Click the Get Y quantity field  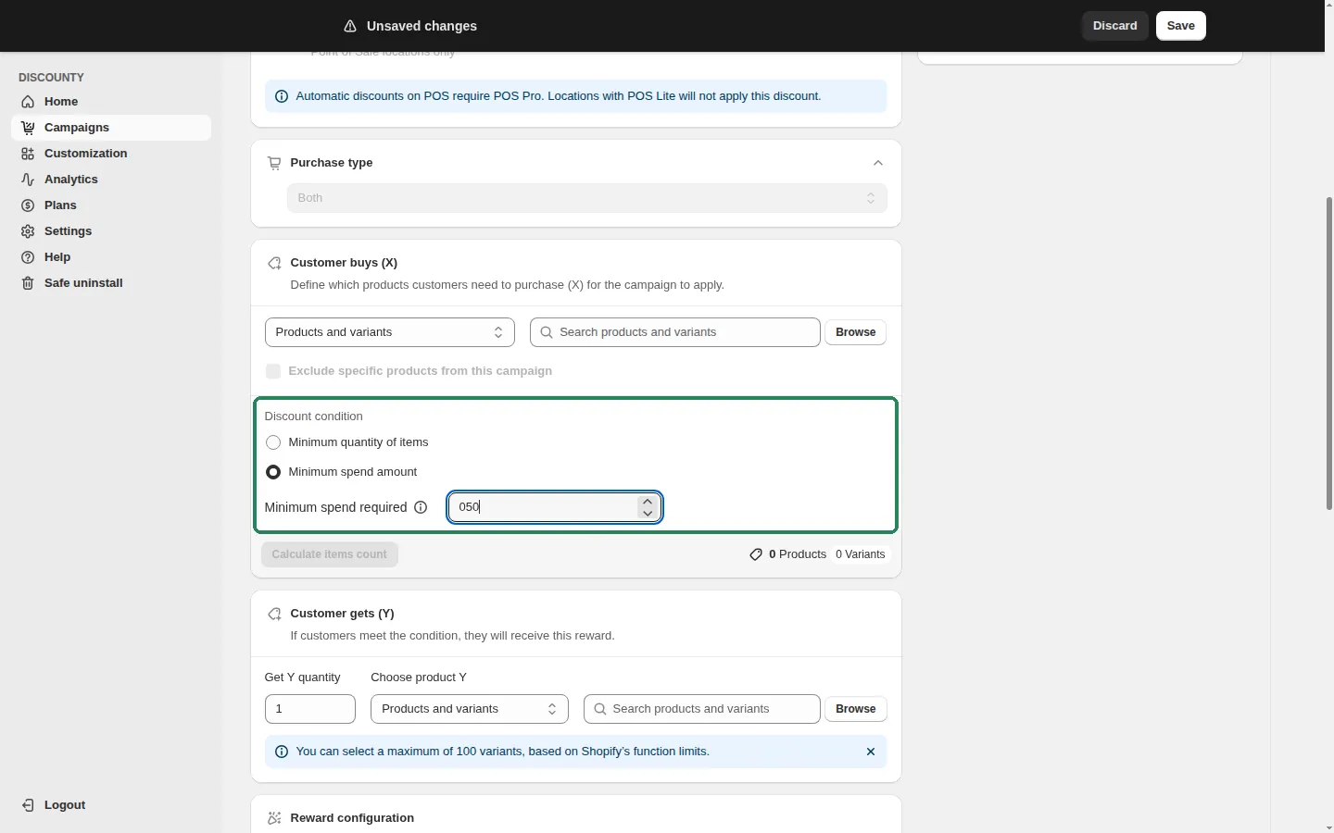coord(310,709)
